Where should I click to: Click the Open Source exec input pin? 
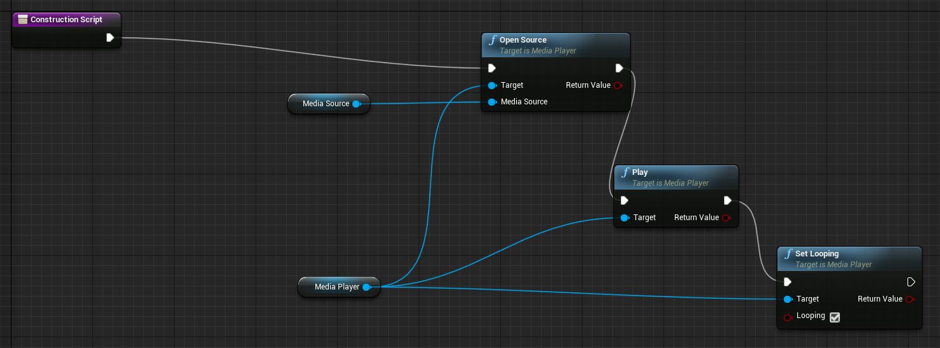tap(491, 68)
